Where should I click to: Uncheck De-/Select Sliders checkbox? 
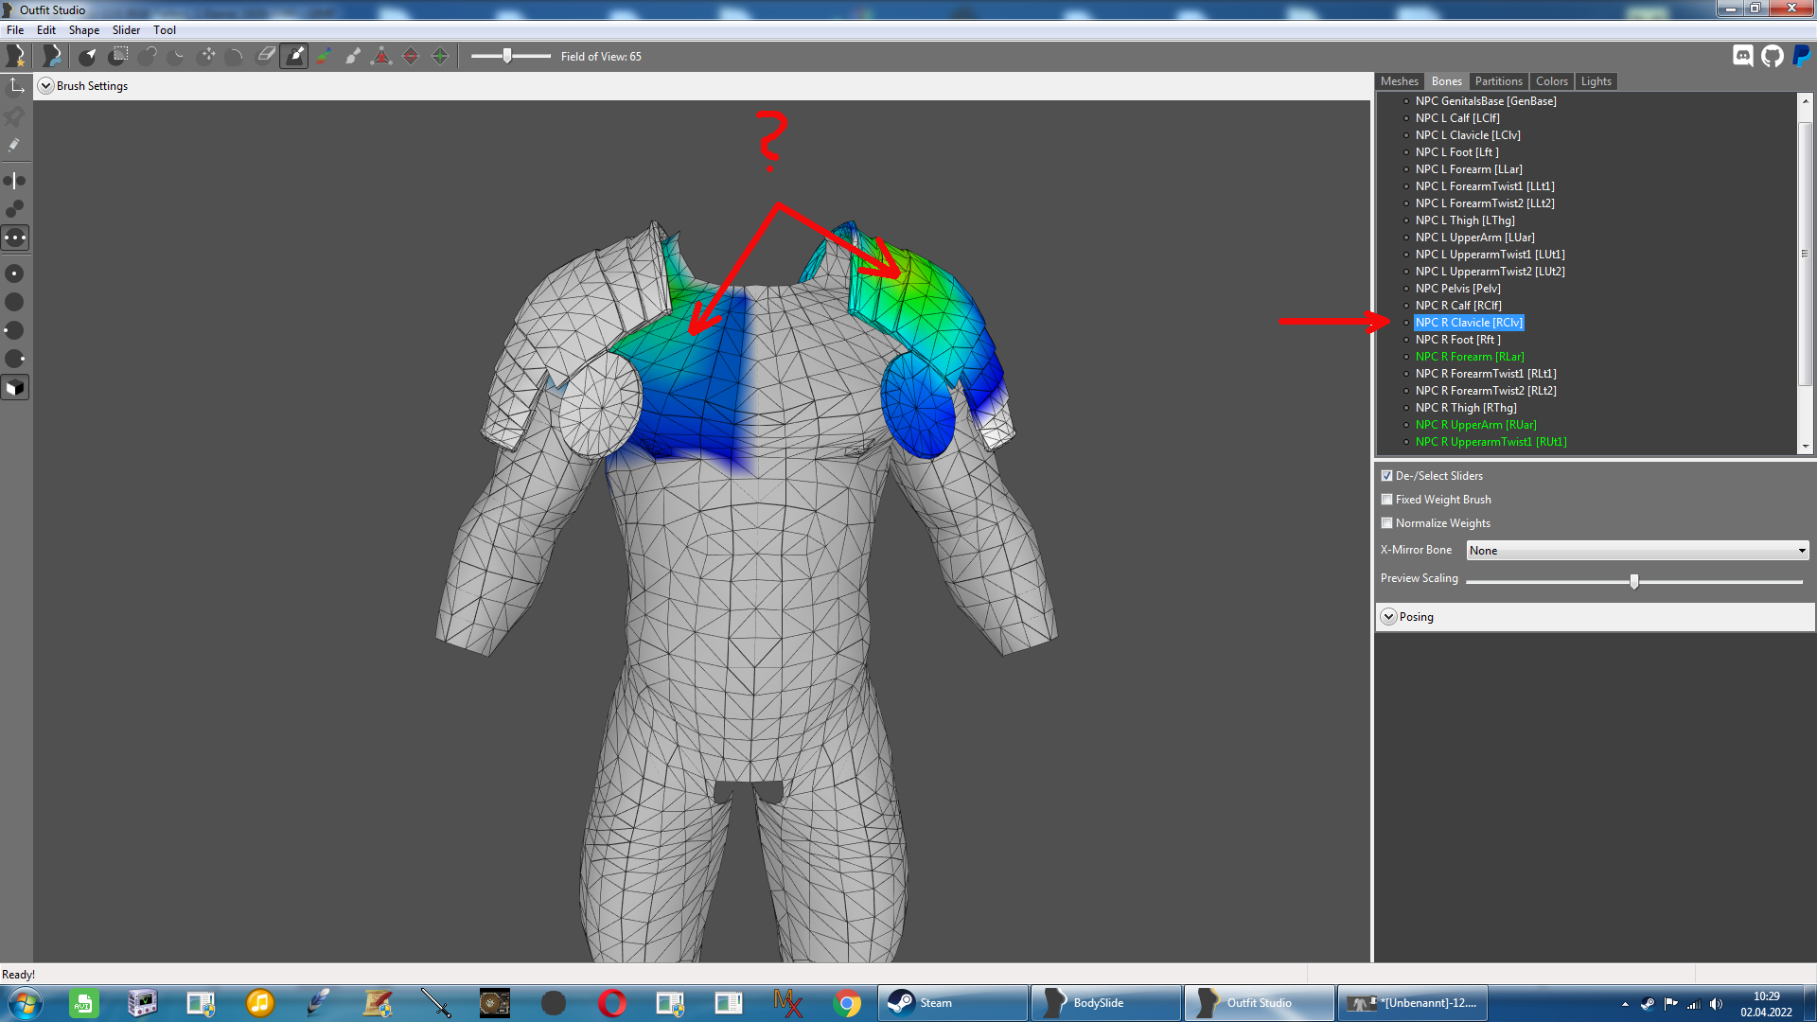[x=1386, y=476]
